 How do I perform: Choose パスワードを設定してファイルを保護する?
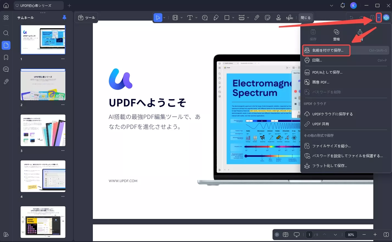point(346,156)
